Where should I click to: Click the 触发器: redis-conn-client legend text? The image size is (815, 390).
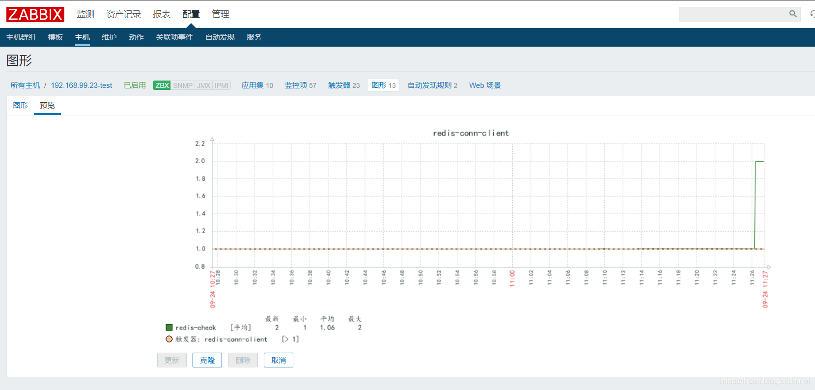tap(222, 339)
